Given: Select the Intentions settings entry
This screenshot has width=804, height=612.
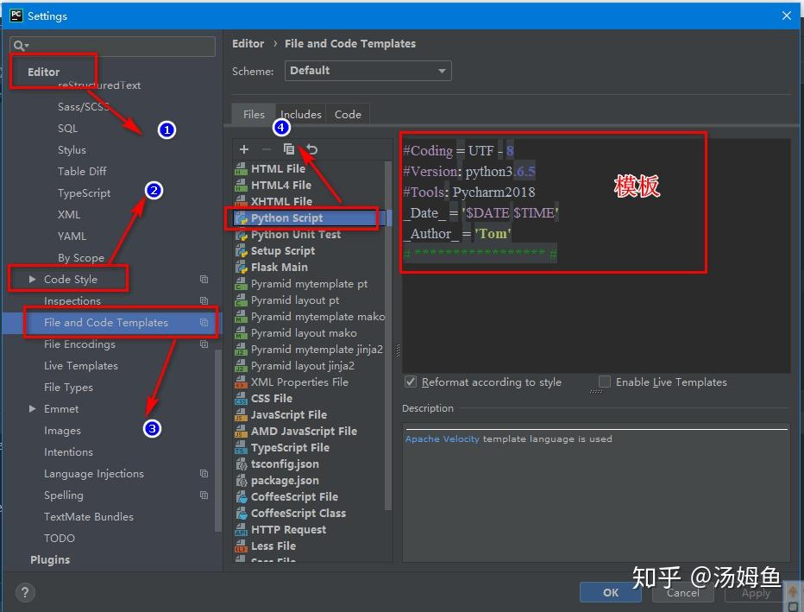Looking at the screenshot, I should [x=69, y=452].
